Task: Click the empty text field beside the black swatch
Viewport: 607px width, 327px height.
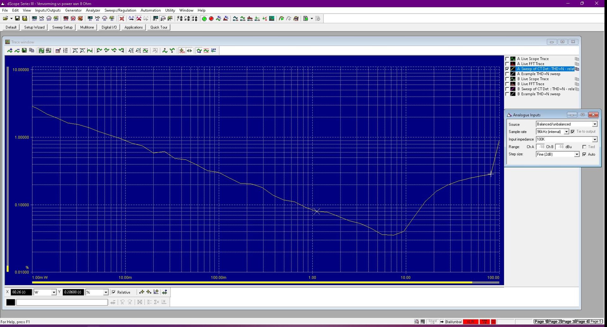Action: (62, 302)
